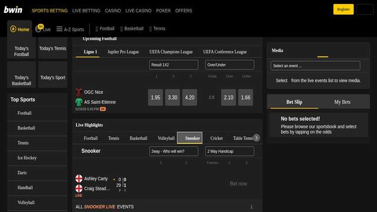Open CASINO menu item
Viewport: 377px width, 212px height.
(113, 11)
